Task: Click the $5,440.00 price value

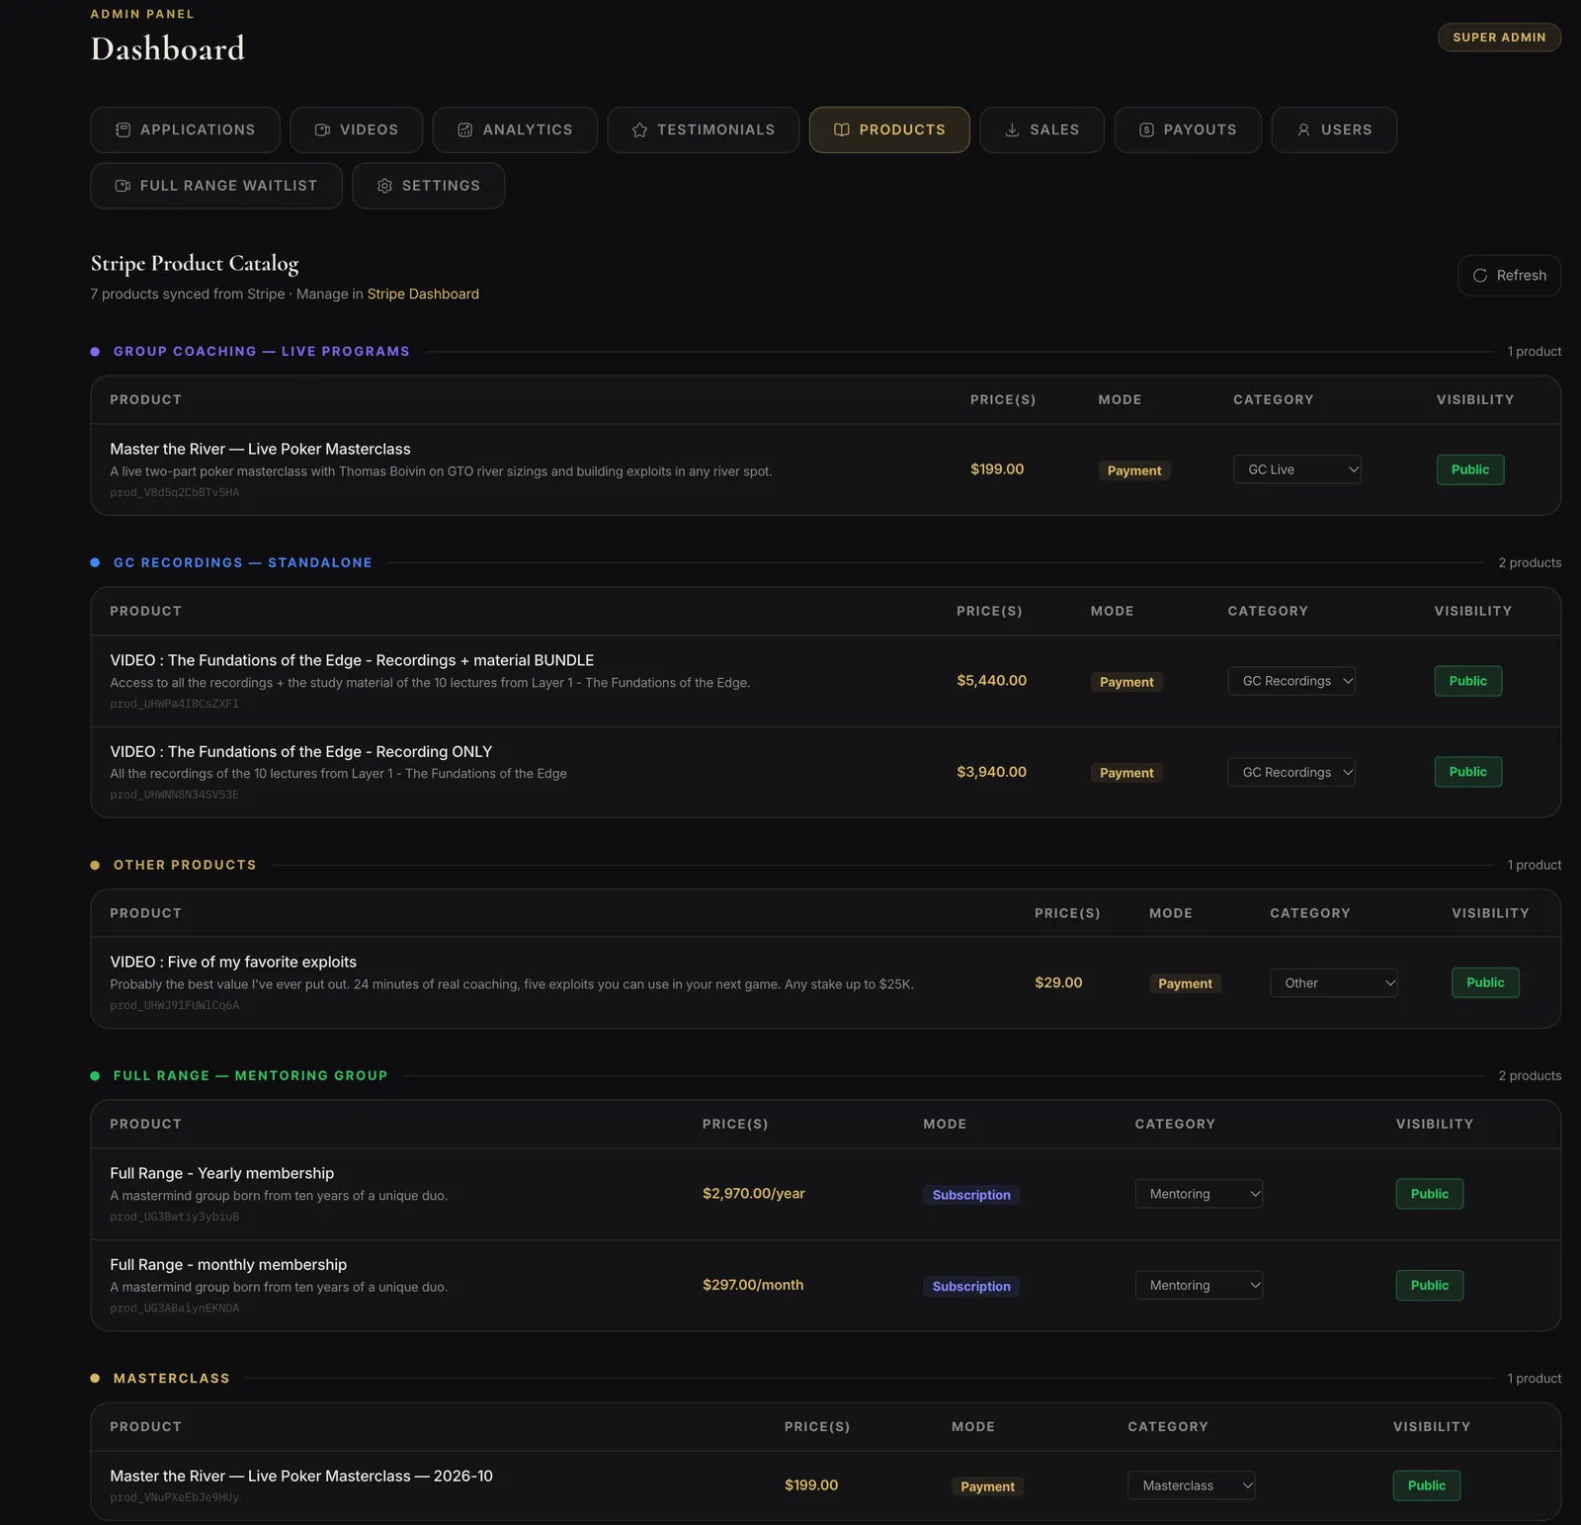Action: click(x=991, y=681)
